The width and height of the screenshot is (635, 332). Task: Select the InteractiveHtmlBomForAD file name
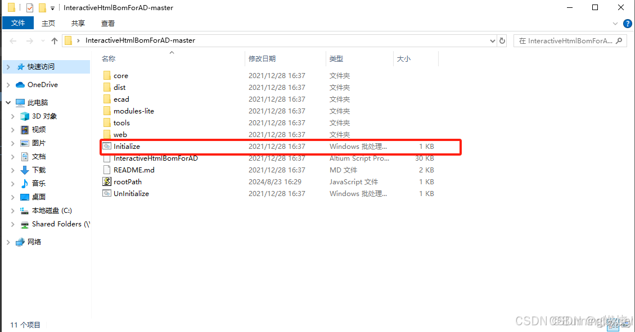(x=155, y=158)
